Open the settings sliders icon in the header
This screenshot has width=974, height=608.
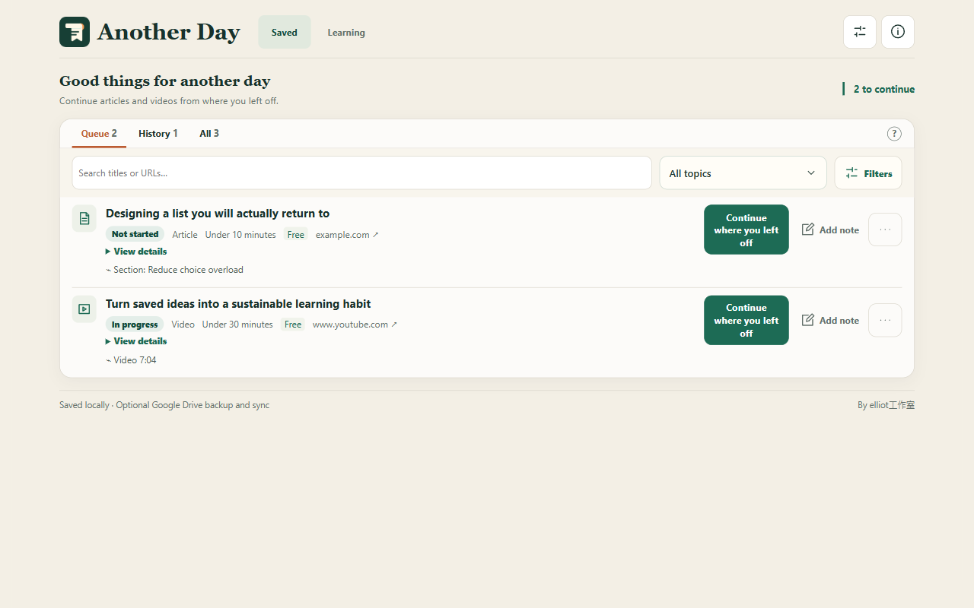[860, 32]
